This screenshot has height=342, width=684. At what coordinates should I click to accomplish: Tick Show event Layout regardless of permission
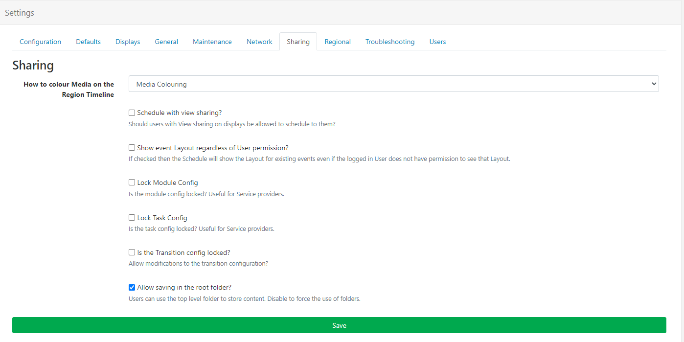tap(132, 148)
